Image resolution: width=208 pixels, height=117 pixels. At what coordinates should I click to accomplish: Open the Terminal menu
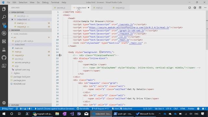(x=55, y=2)
